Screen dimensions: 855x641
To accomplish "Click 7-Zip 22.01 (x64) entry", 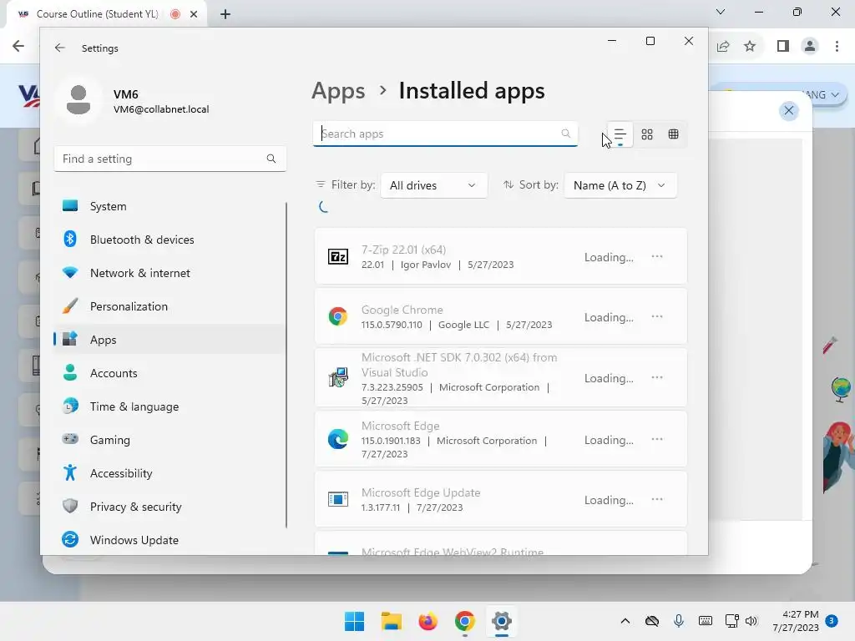I will pos(403,250).
